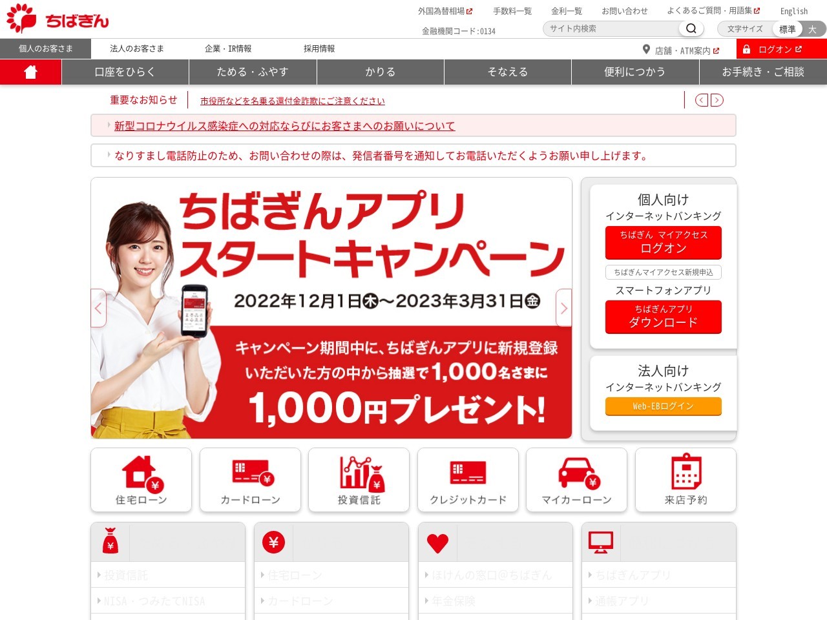Screen dimensions: 827x620
Task: Click the map pin icon for 店舗・ATM案内
Action: pos(646,50)
